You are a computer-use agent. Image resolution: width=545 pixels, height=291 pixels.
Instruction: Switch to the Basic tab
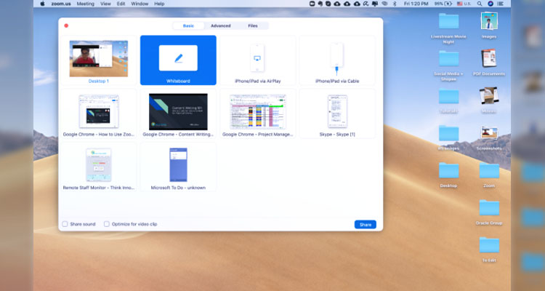pos(188,25)
